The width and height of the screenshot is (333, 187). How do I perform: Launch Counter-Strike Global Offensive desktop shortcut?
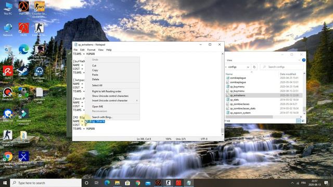[40, 9]
